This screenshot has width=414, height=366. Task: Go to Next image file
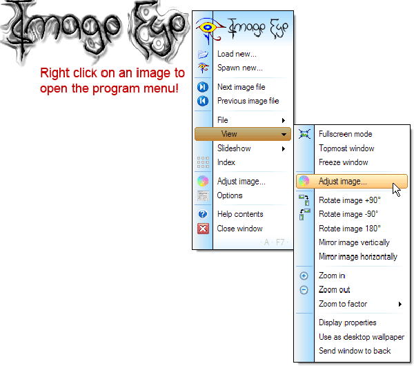(243, 87)
